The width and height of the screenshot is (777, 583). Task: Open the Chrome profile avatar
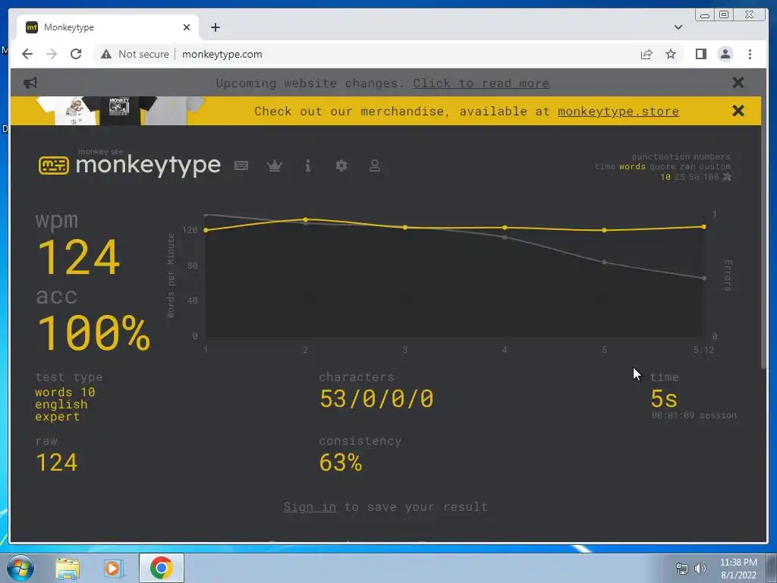[725, 54]
